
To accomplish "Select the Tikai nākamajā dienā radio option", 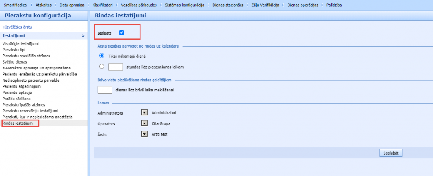I will (101, 56).
